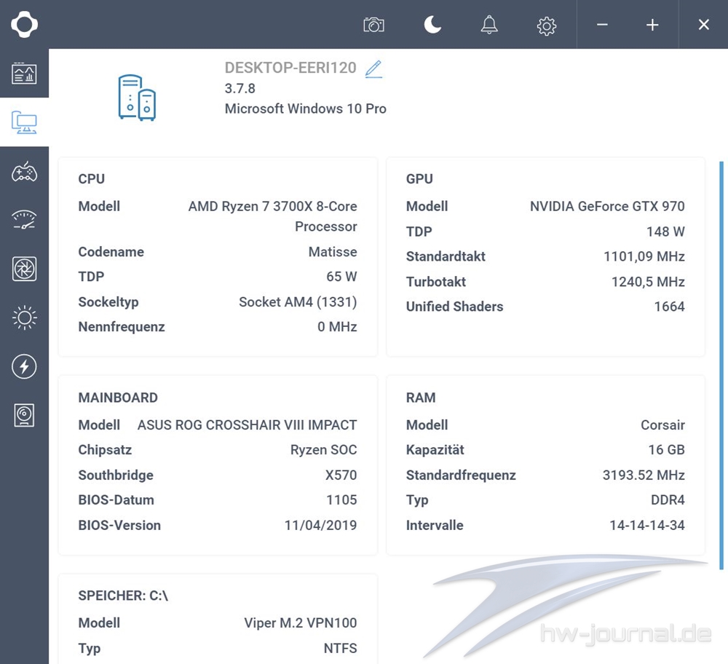Open the monitoring dashboard sidebar icon
This screenshot has height=664, width=728.
click(24, 74)
